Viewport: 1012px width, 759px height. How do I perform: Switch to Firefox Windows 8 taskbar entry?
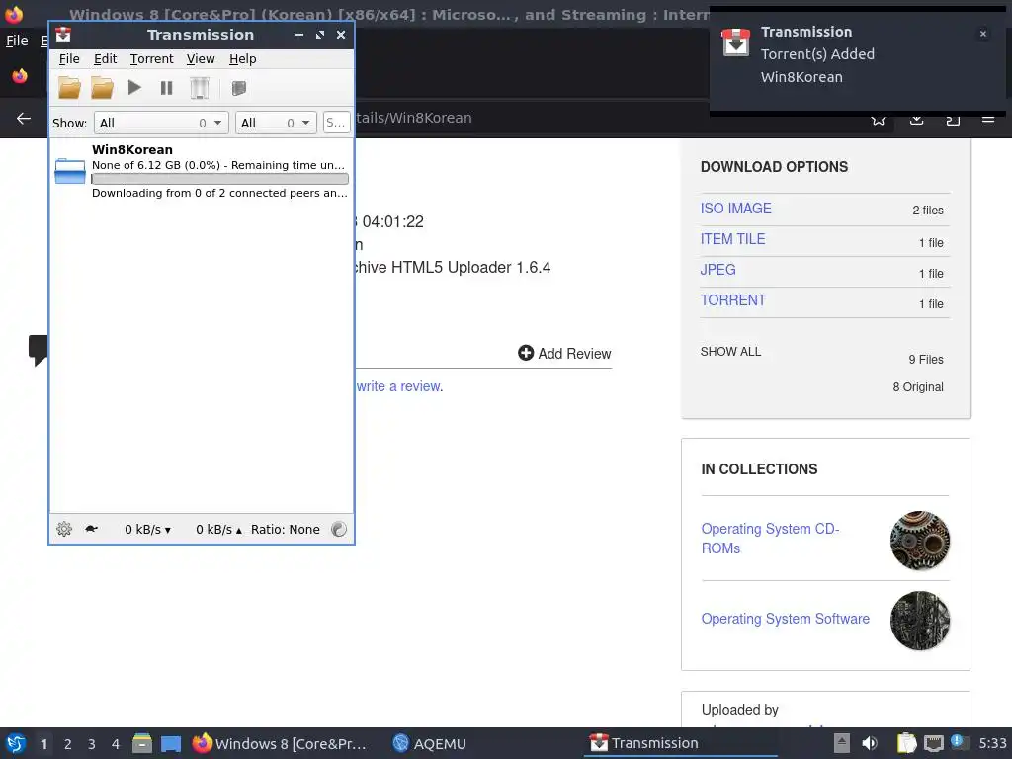pyautogui.click(x=280, y=743)
